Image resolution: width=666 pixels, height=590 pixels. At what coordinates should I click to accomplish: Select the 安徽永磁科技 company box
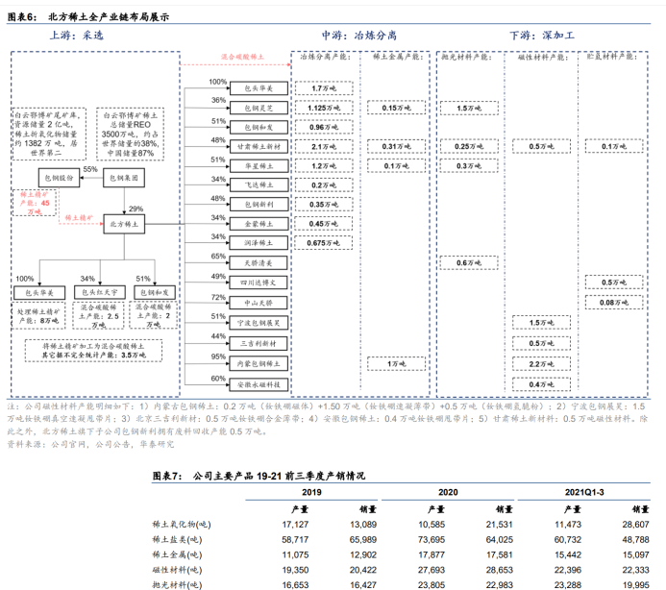click(x=259, y=384)
